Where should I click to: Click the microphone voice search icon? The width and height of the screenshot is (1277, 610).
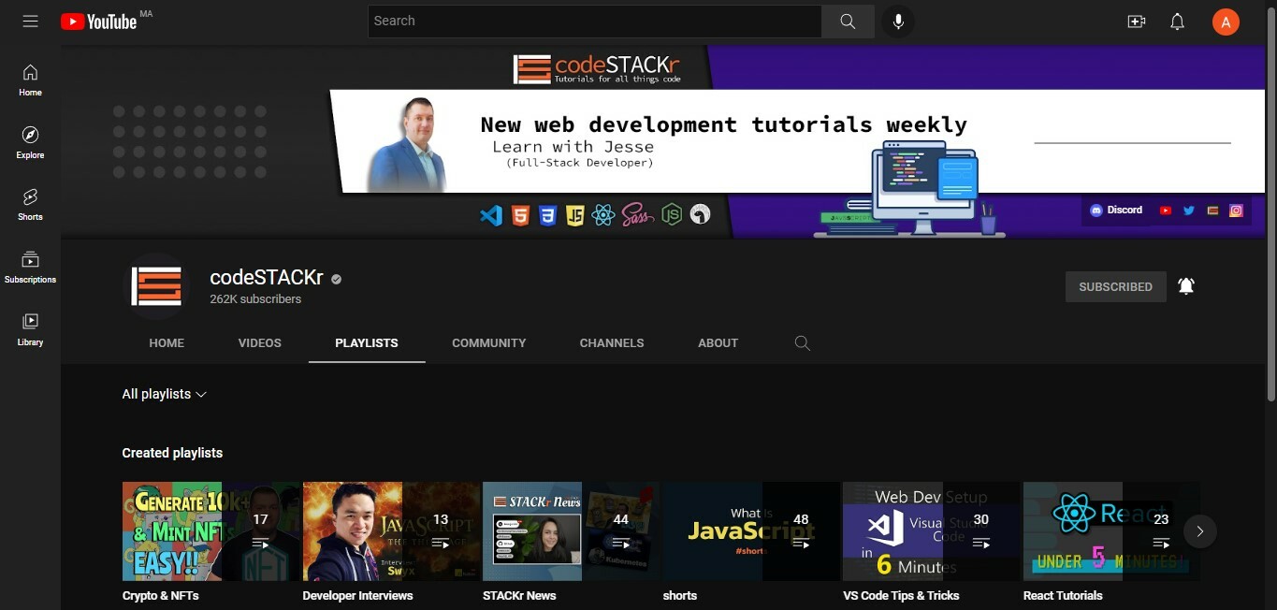pyautogui.click(x=898, y=21)
